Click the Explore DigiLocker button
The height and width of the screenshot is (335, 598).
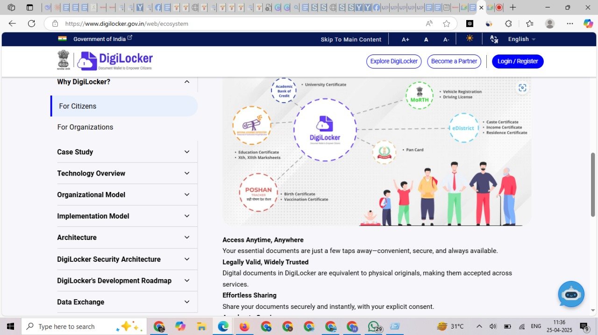point(394,62)
